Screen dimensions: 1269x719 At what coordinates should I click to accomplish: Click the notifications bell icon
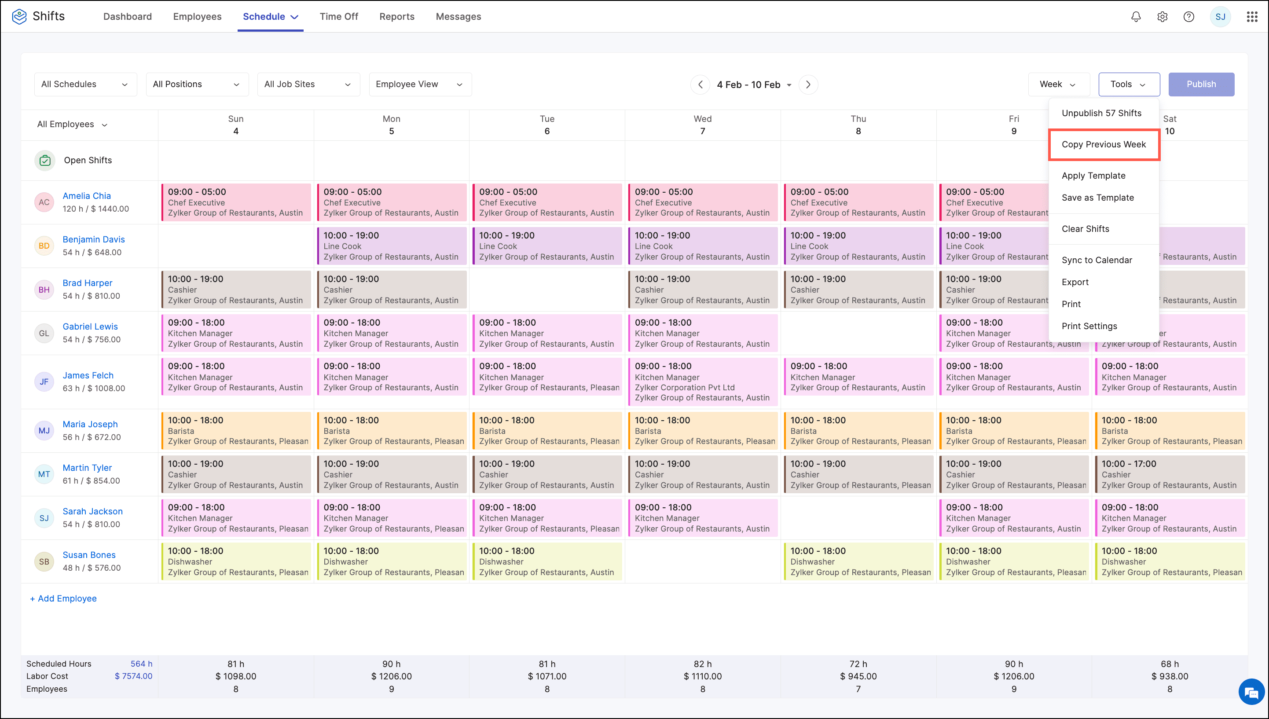(x=1136, y=17)
